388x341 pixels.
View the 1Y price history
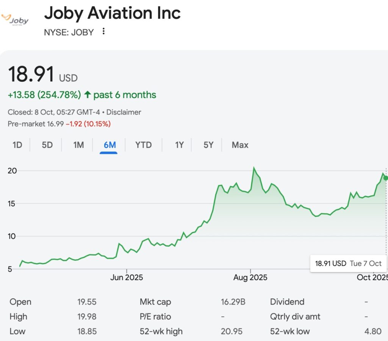(179, 145)
